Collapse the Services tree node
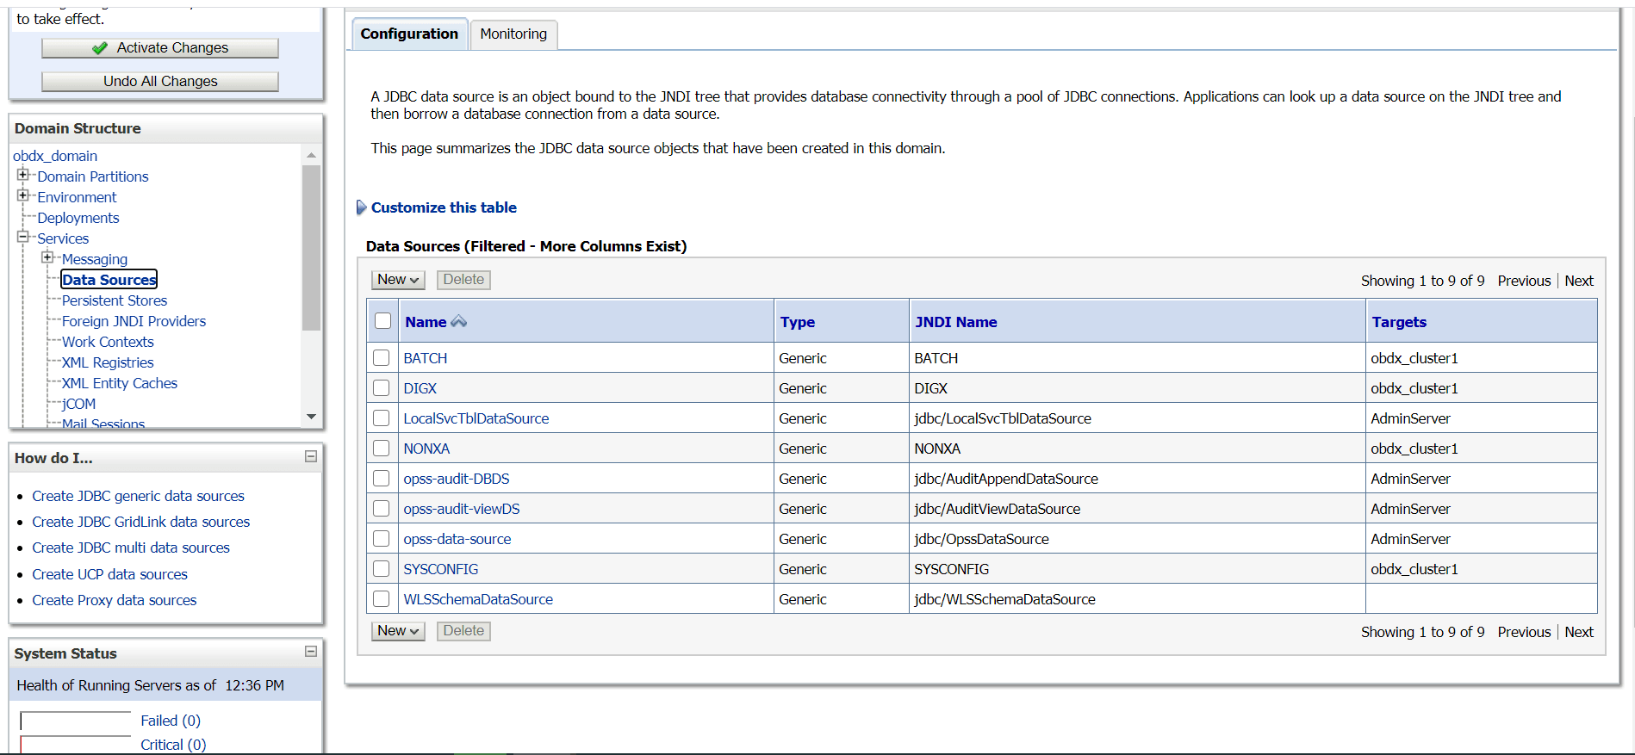 pos(23,237)
